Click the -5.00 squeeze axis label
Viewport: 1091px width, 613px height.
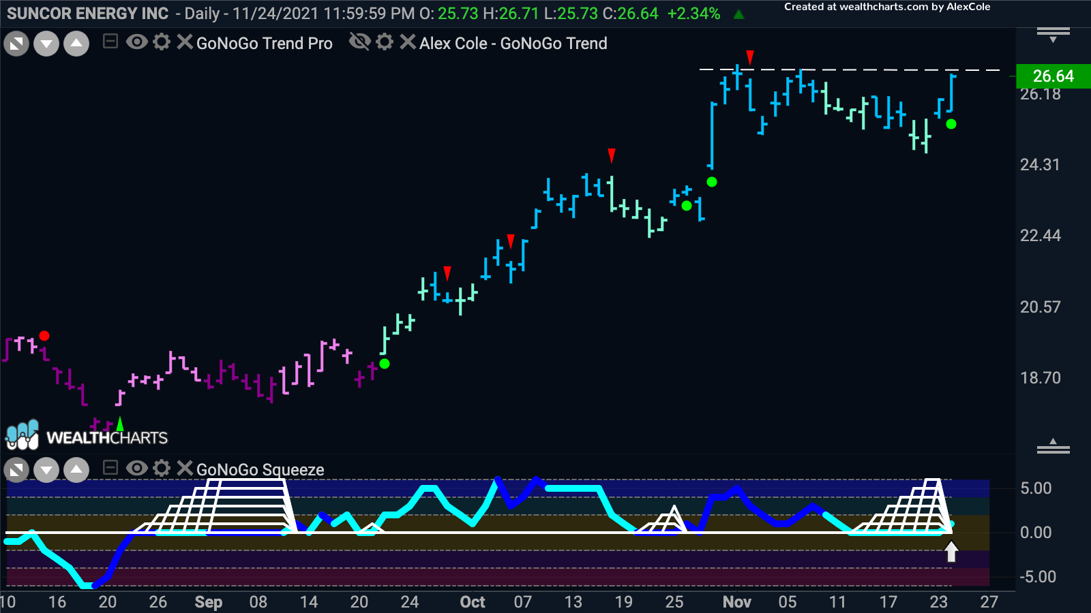pos(1037,577)
